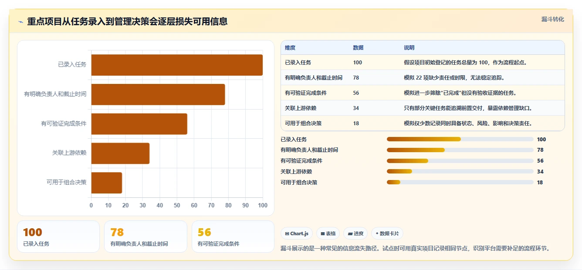Click progress list value 18
The height and width of the screenshot is (270, 582).
point(540,183)
